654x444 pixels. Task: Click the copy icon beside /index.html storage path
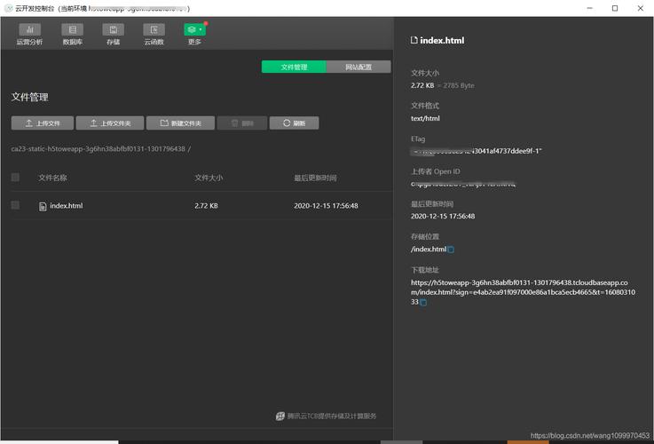(451, 250)
